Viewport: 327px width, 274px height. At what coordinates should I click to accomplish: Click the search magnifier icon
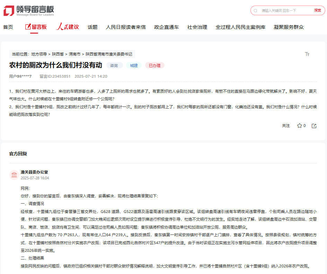pyautogui.click(x=256, y=11)
